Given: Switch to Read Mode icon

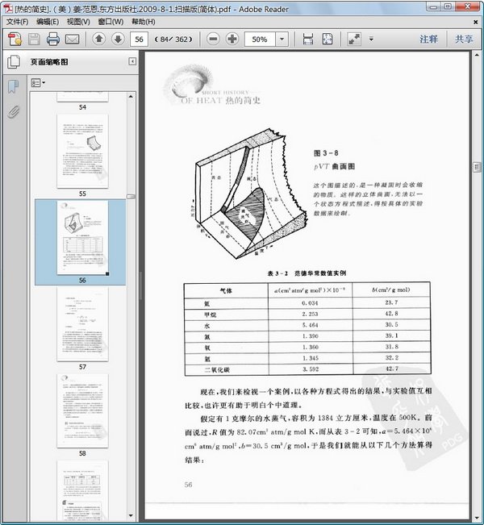Looking at the screenshot, I should click(354, 40).
